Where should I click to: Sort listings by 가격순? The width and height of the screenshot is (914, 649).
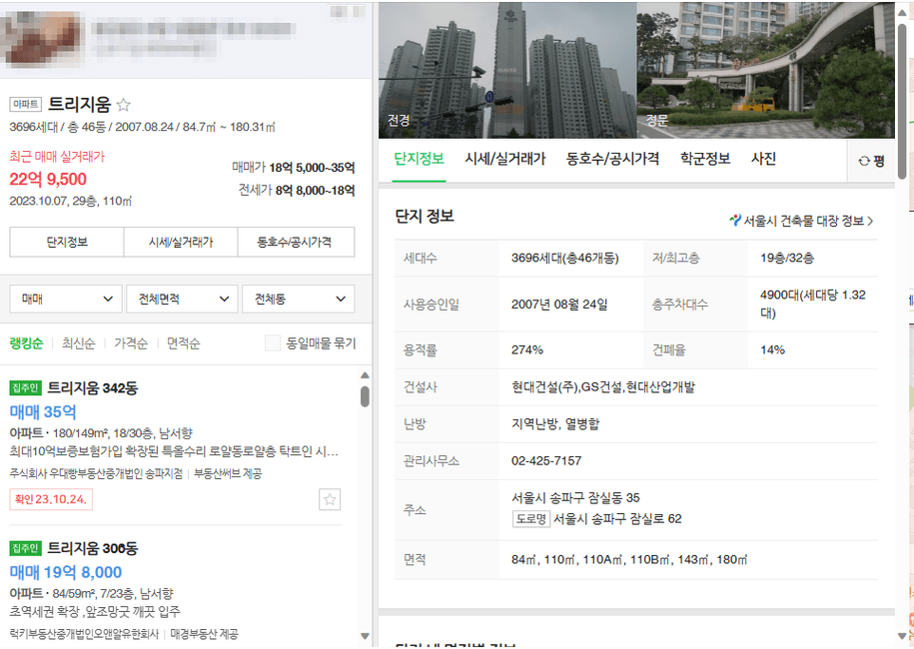coord(131,343)
